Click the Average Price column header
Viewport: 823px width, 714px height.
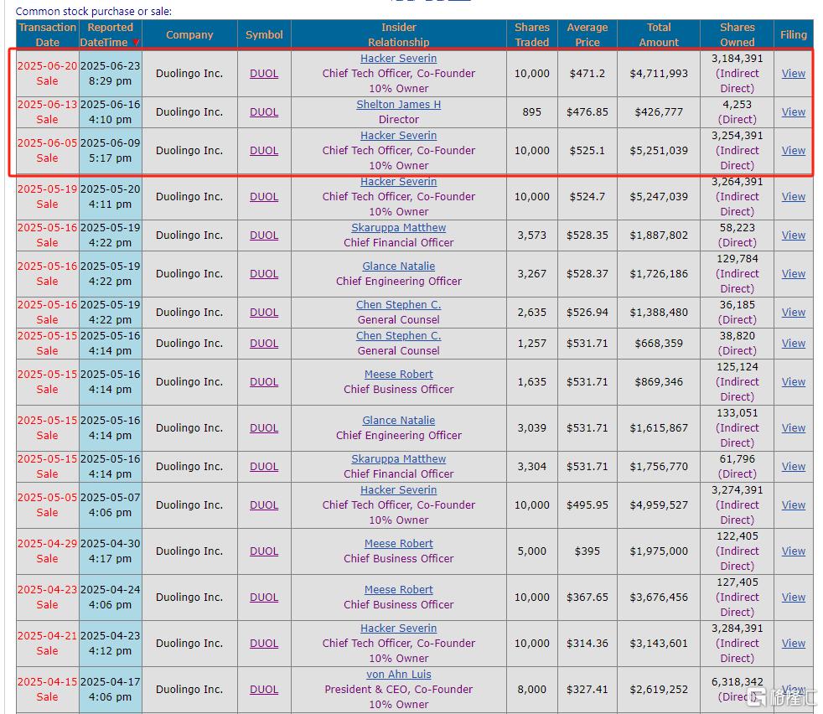click(587, 34)
